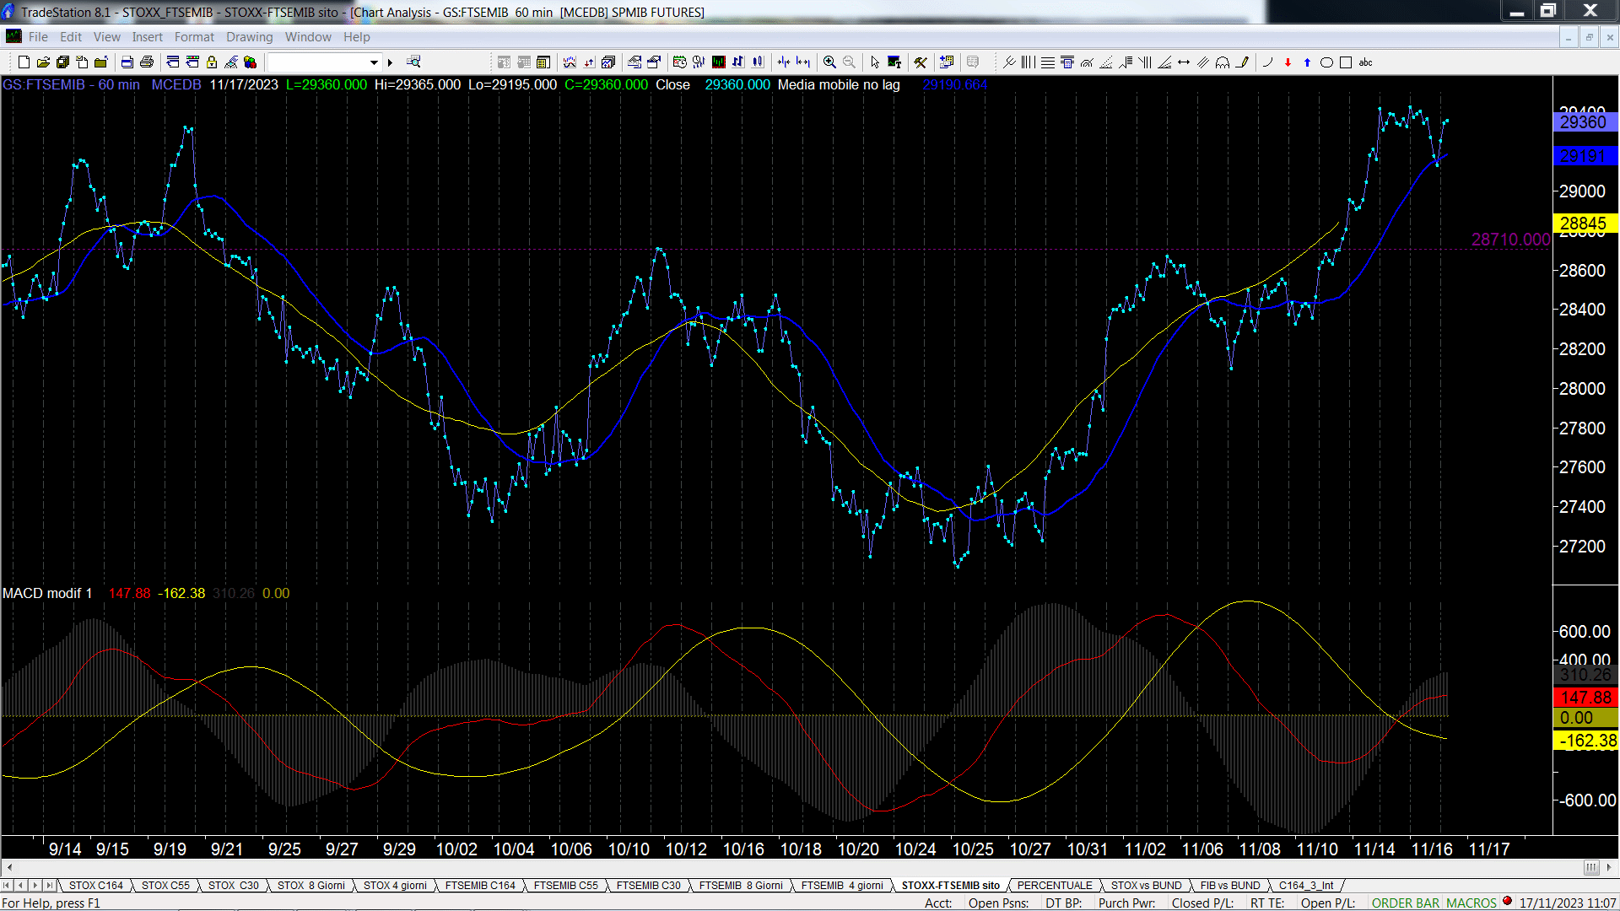Switch to the FTSEMIB C164 tab
The image size is (1620, 911).
[x=480, y=885]
